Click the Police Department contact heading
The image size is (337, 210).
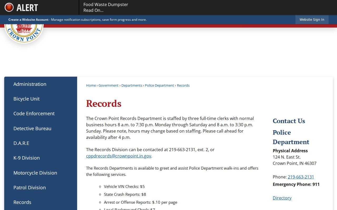pos(291,137)
